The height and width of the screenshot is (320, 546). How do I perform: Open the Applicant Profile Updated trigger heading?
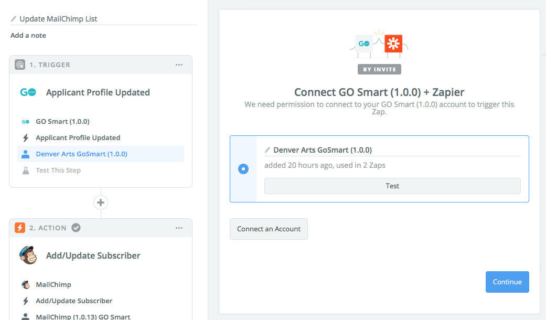(x=98, y=92)
